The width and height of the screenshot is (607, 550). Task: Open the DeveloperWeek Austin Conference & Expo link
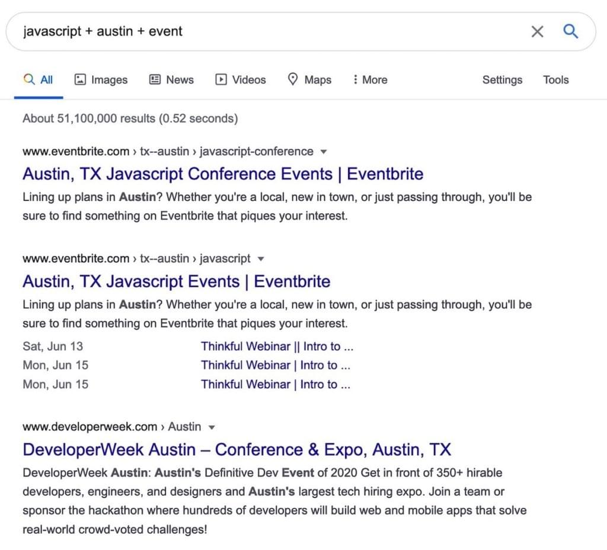pos(237,449)
